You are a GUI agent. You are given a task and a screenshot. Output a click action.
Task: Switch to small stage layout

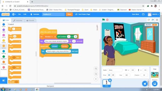click(149, 20)
